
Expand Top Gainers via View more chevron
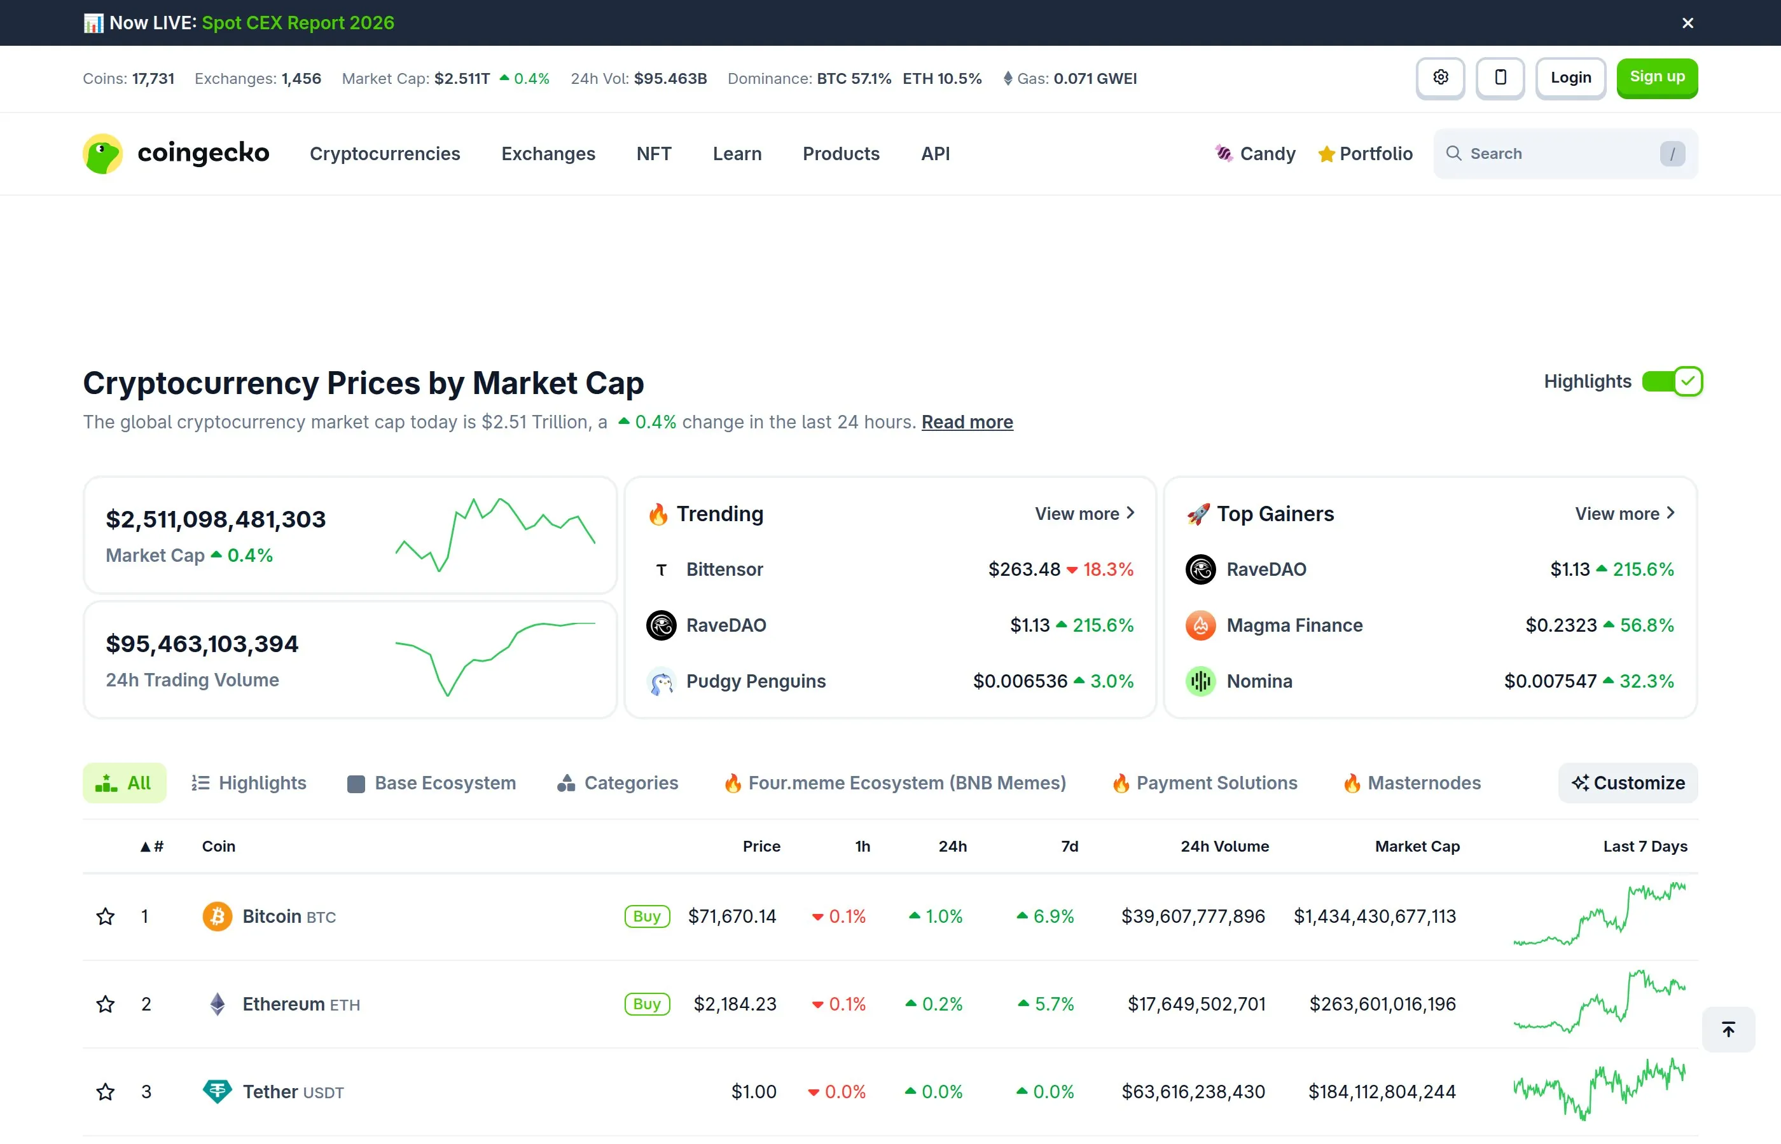point(1670,512)
